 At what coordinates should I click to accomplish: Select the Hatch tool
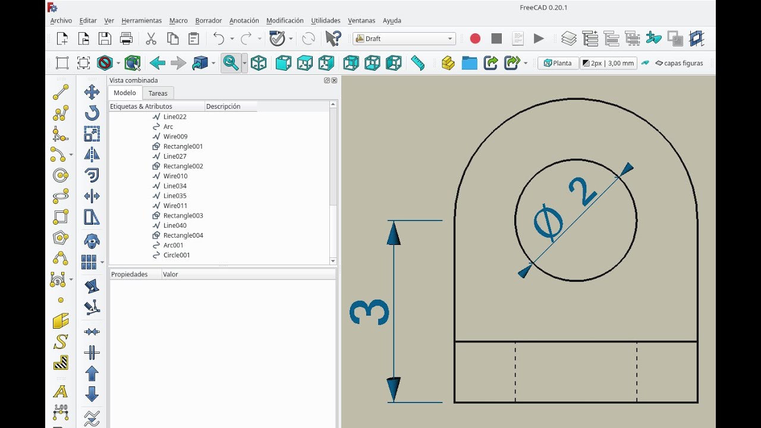click(61, 363)
